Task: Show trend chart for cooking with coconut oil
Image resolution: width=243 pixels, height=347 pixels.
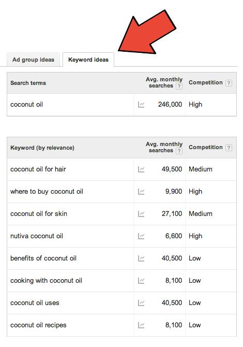Action: click(141, 281)
